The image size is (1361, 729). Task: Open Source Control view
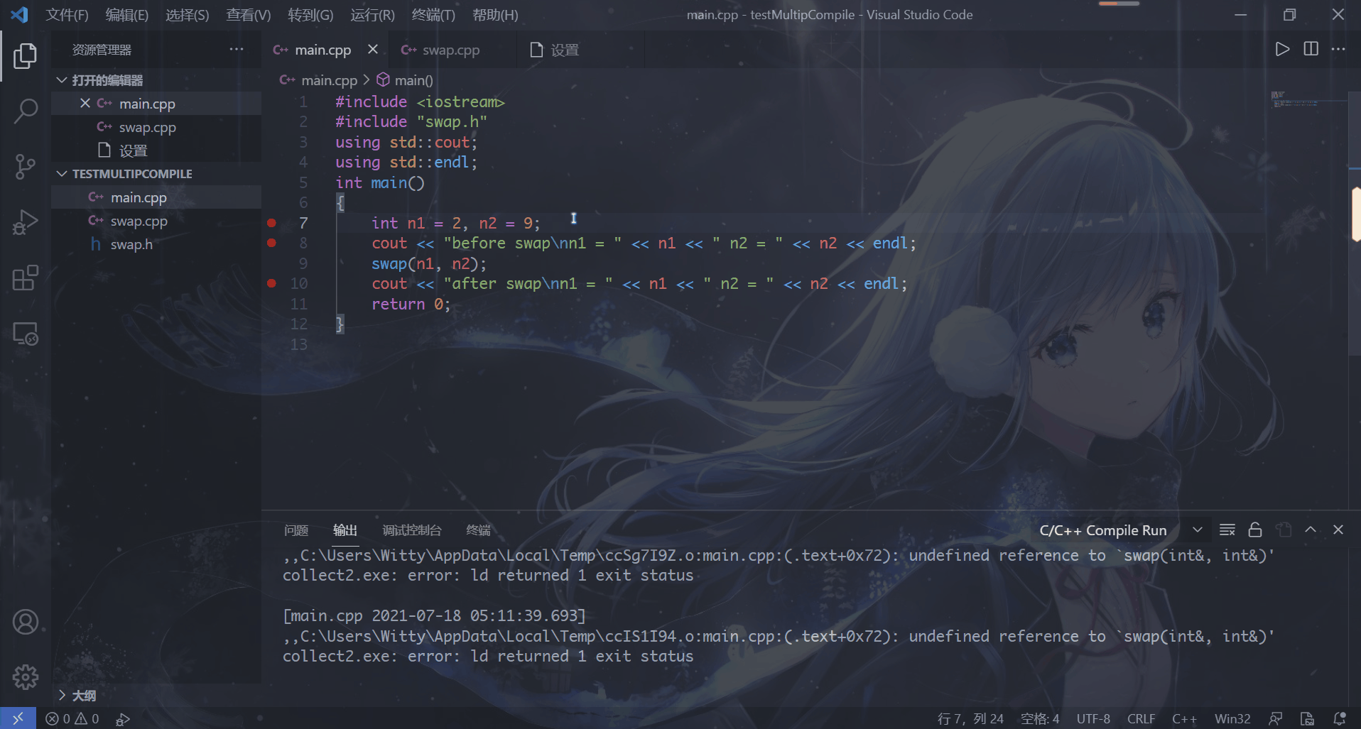coord(25,167)
